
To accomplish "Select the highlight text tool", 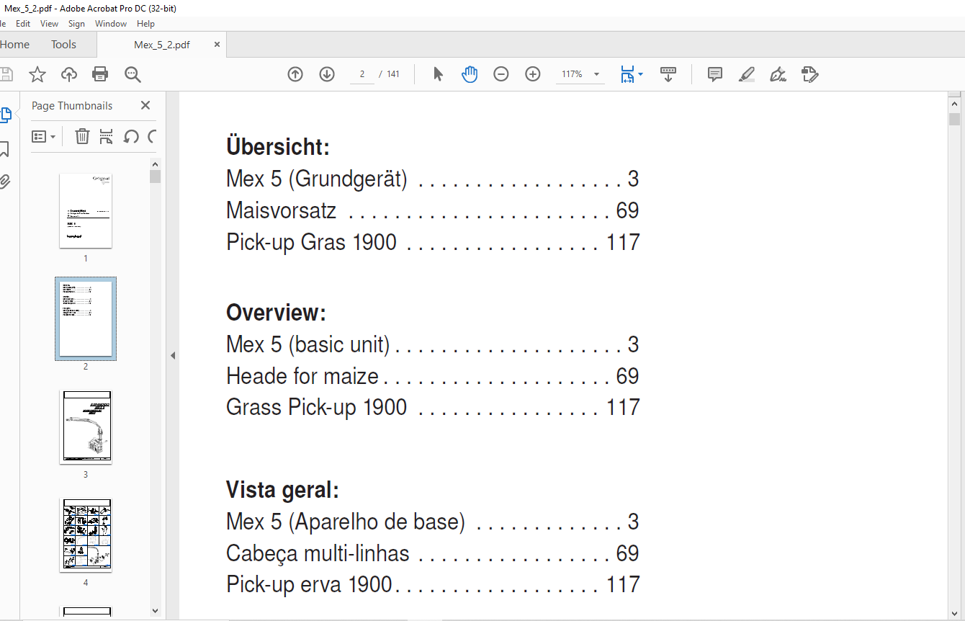I will [747, 74].
